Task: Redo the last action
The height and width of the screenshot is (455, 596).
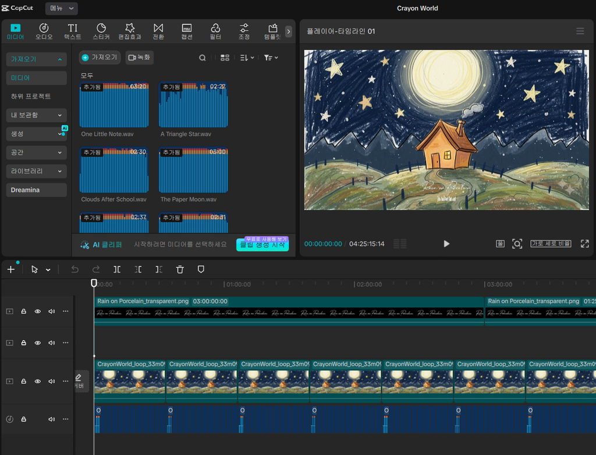Action: pos(96,269)
